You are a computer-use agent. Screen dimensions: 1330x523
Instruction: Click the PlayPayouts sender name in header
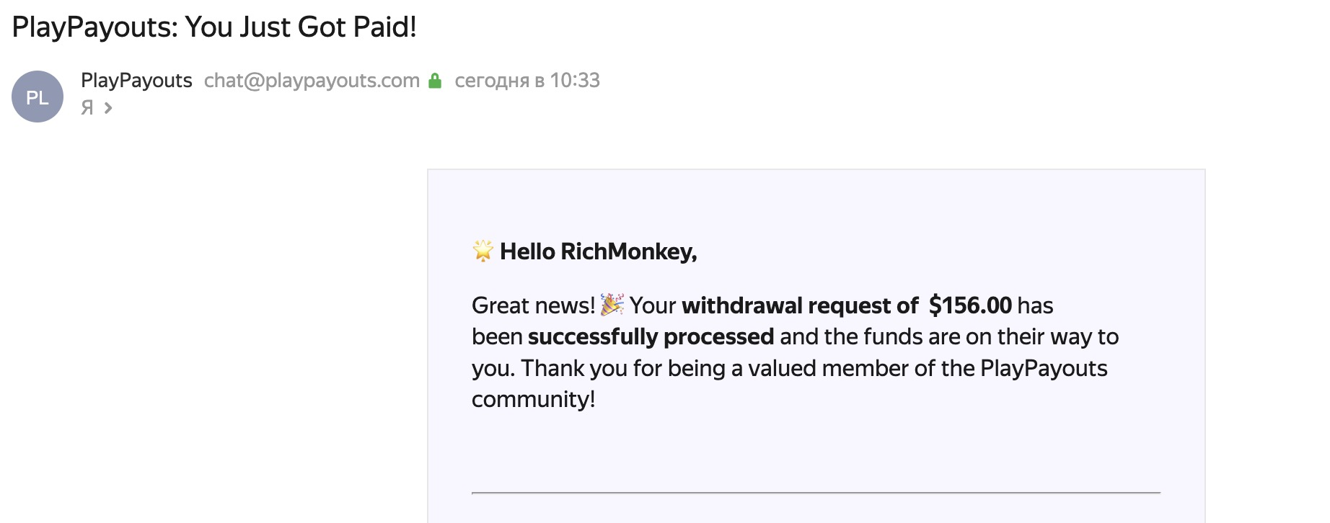(x=136, y=81)
